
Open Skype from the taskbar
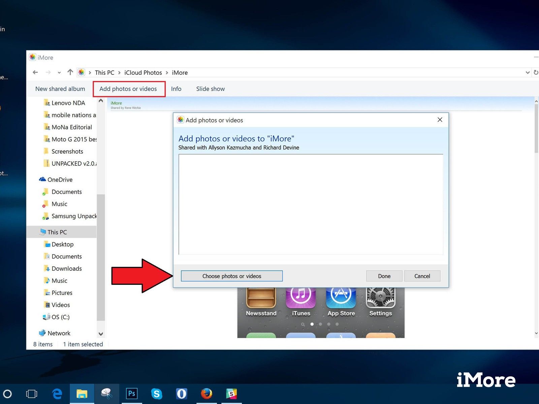[x=156, y=394]
